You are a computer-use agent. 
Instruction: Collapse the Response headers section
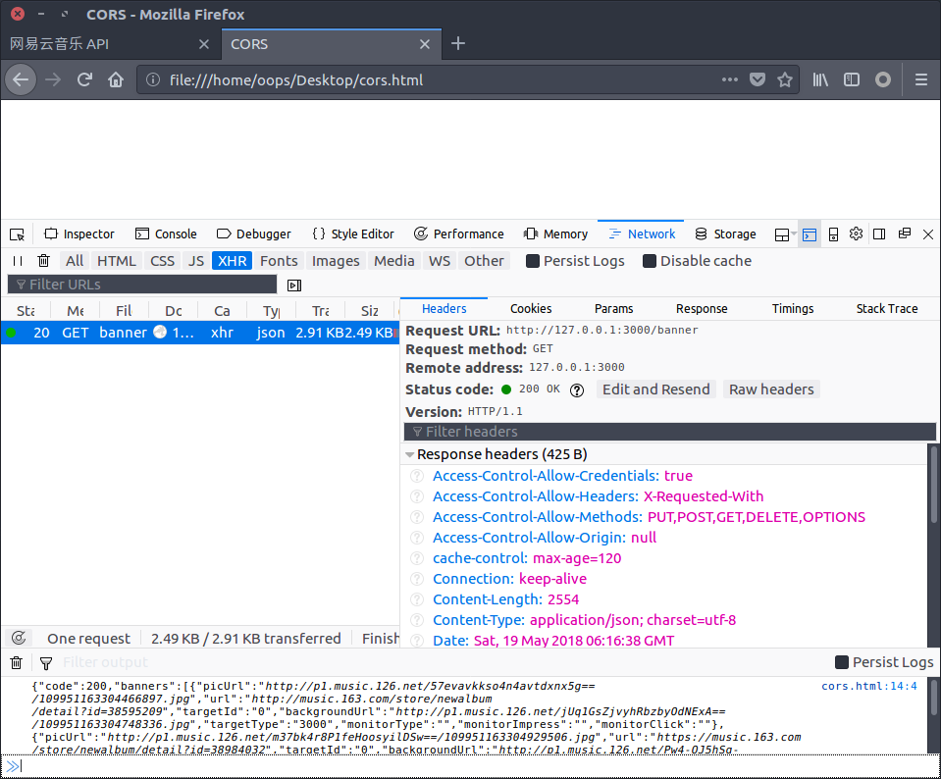pyautogui.click(x=409, y=453)
